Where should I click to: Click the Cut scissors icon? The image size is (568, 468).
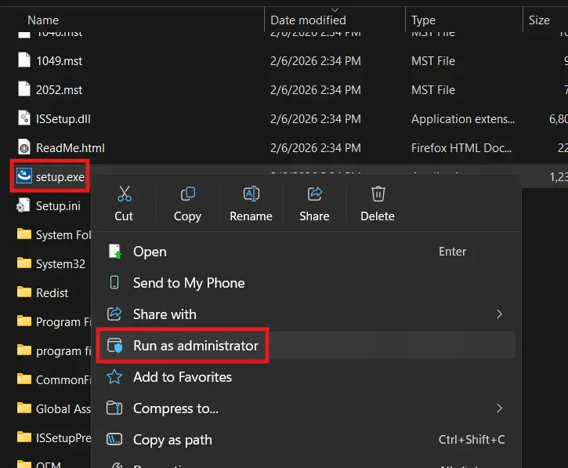point(125,194)
